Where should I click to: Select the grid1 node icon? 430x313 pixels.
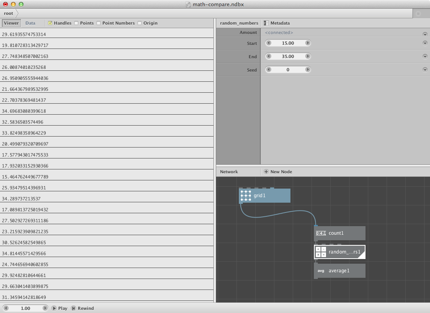pyautogui.click(x=246, y=195)
